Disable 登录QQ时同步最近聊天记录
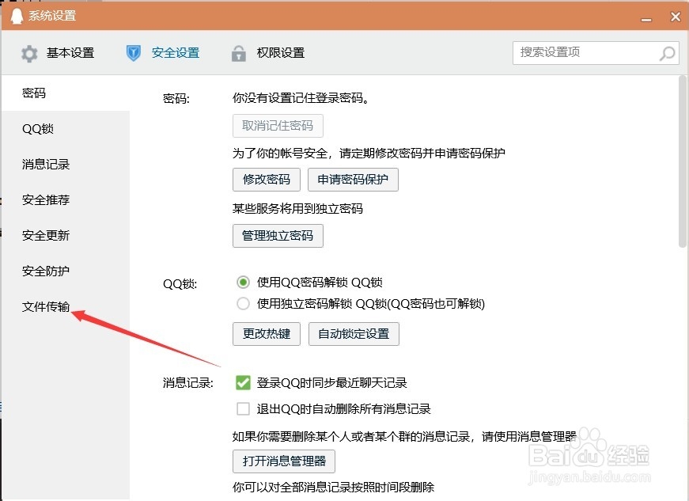This screenshot has width=689, height=501. (243, 382)
